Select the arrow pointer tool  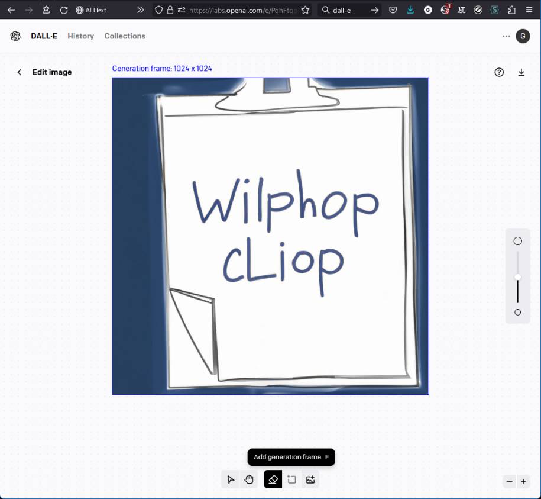click(x=231, y=479)
